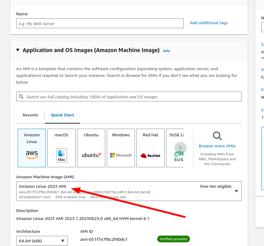Image resolution: width=264 pixels, height=246 pixels.
Task: Click into the instance Name field
Action: pyautogui.click(x=100, y=24)
